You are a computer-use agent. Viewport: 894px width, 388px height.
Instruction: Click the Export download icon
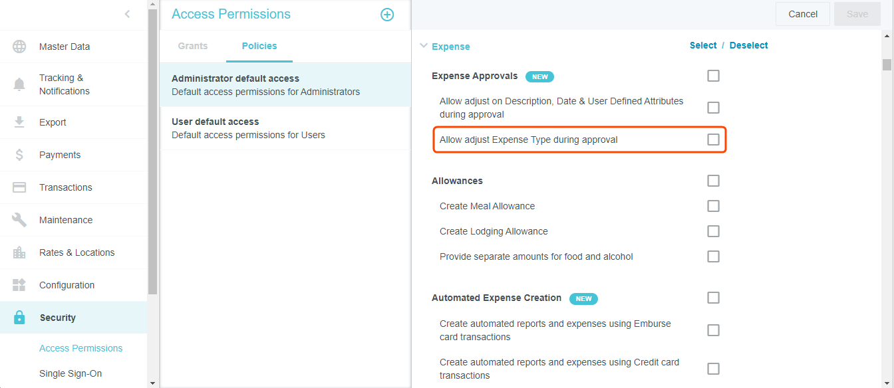point(19,122)
